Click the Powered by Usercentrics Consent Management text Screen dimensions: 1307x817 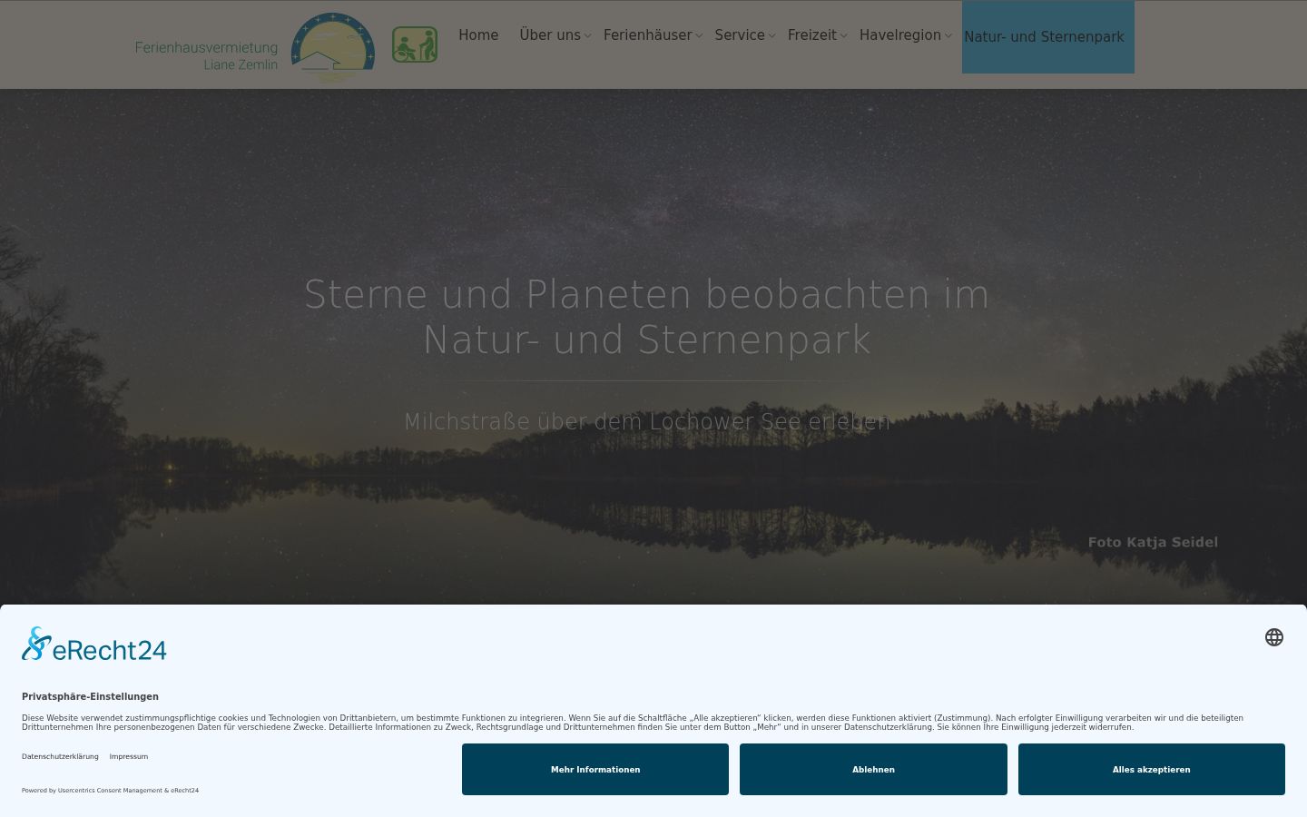click(110, 791)
